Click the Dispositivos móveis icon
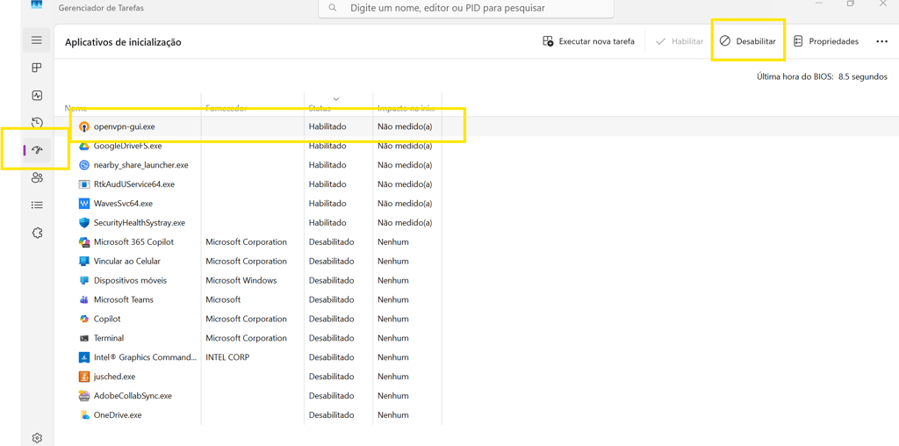 pyautogui.click(x=83, y=280)
